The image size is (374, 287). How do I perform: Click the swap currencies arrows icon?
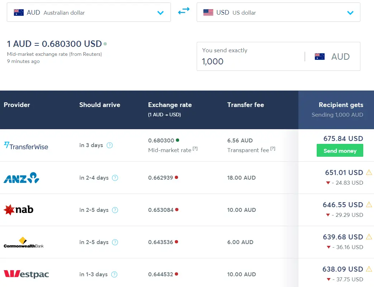183,11
